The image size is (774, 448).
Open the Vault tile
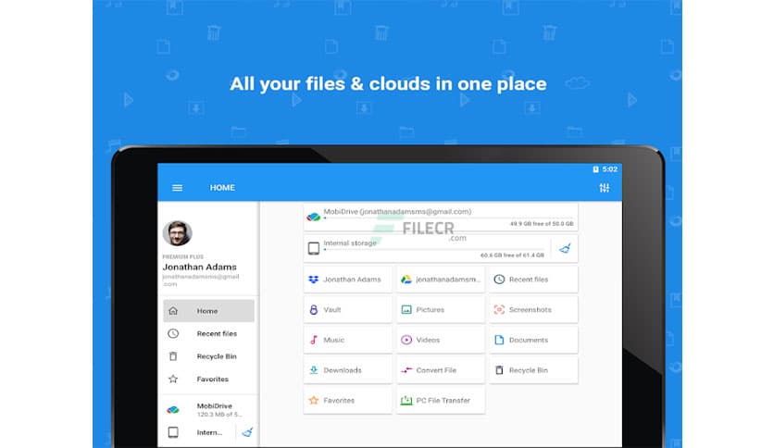[x=347, y=310]
